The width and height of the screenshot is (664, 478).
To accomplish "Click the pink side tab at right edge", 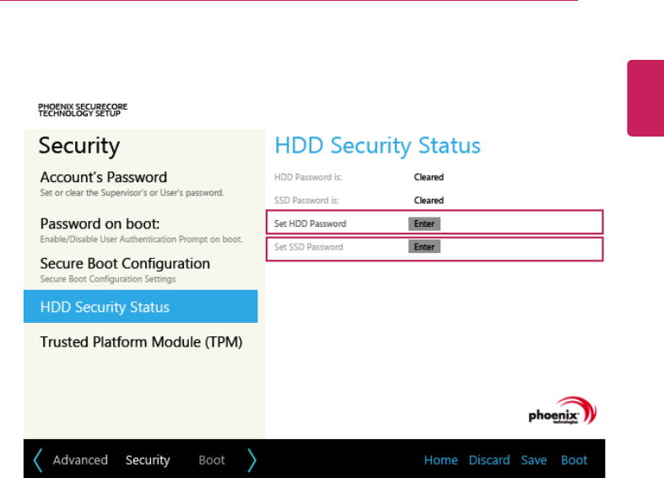I will click(645, 97).
